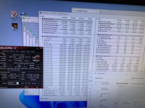Open Details icon in Task Manager sidebar
Viewport: 145px width, 108px height.
coord(90,96)
